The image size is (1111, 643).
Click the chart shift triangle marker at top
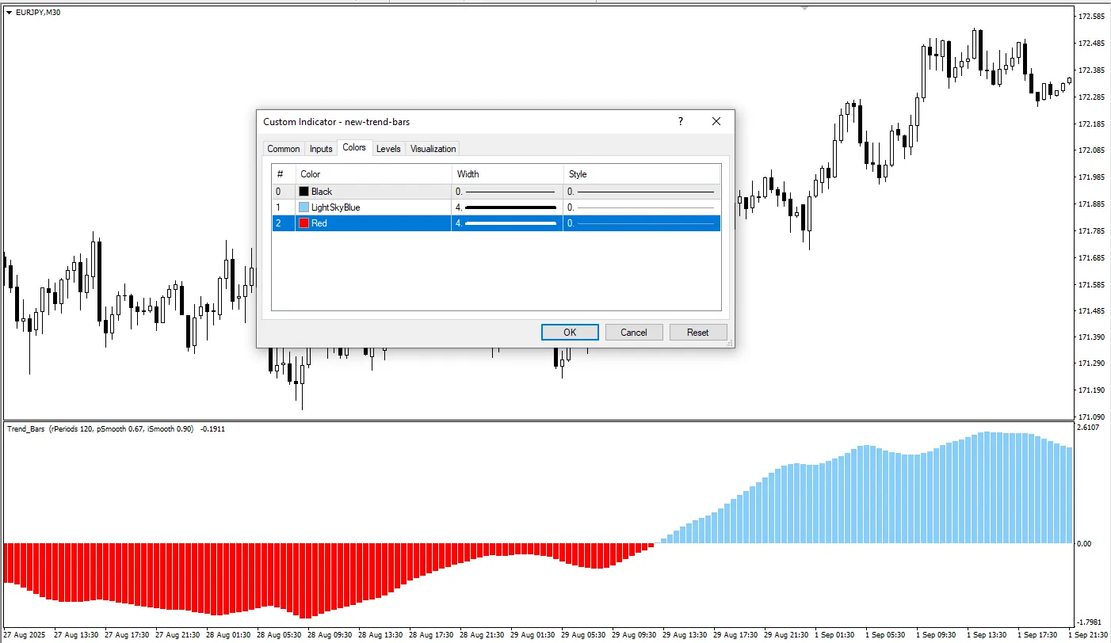click(x=806, y=8)
